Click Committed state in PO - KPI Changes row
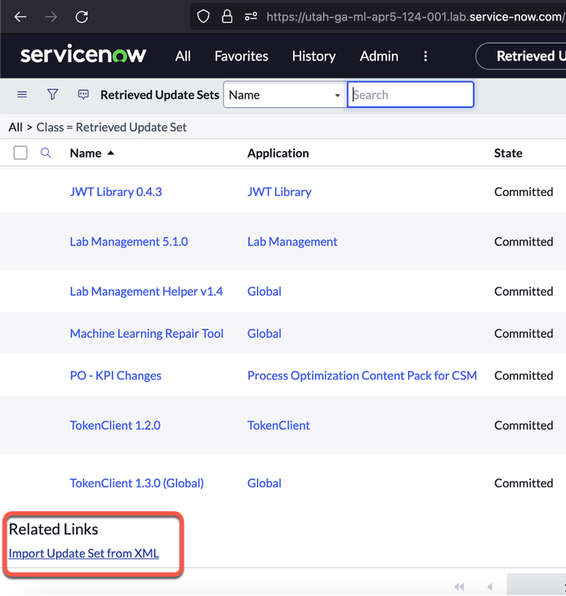566x596 pixels. tap(524, 376)
